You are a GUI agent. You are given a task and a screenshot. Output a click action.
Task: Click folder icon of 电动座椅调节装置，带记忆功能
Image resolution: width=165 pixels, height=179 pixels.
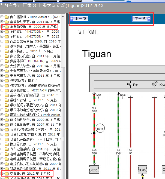click(x=7, y=159)
